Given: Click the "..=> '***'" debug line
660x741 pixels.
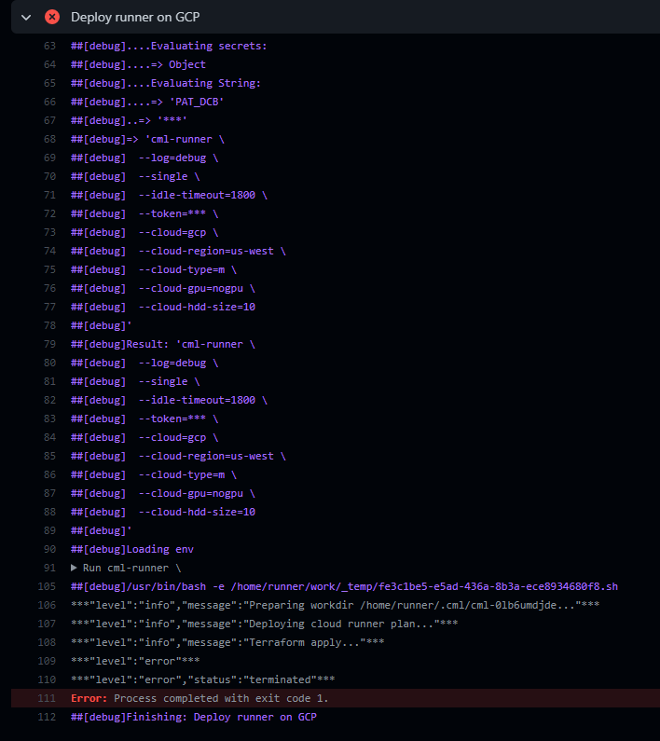Looking at the screenshot, I should pos(129,120).
